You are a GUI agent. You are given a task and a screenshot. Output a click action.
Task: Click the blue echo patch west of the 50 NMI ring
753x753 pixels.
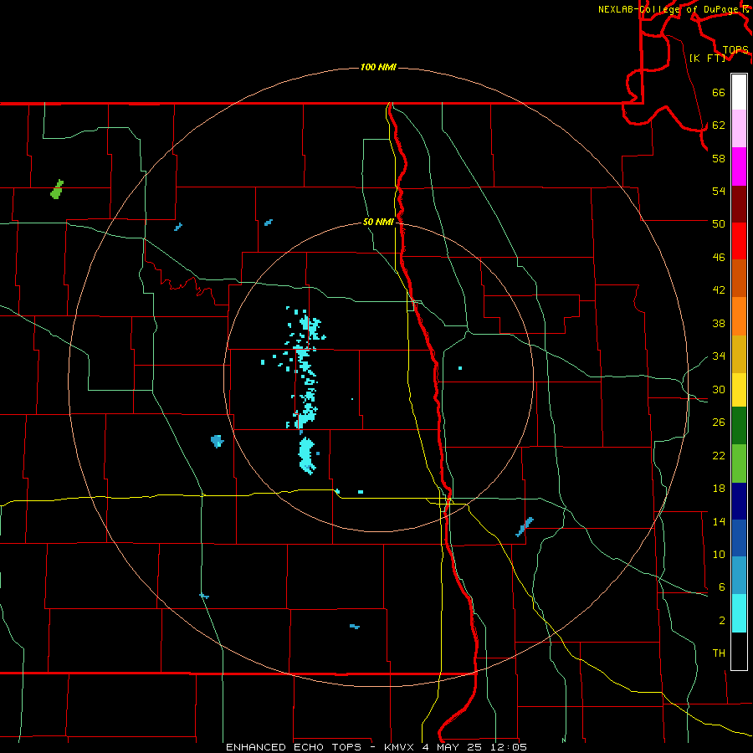[x=217, y=441]
